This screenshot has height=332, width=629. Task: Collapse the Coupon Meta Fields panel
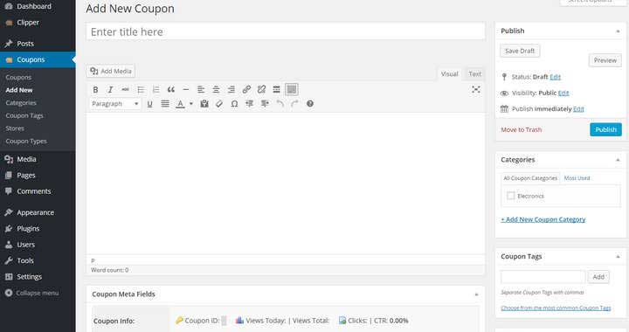pyautogui.click(x=477, y=294)
